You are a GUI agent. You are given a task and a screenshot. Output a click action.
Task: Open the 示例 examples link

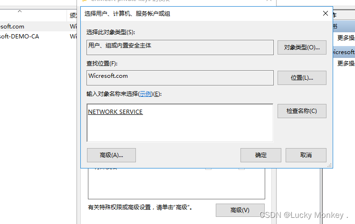145,94
